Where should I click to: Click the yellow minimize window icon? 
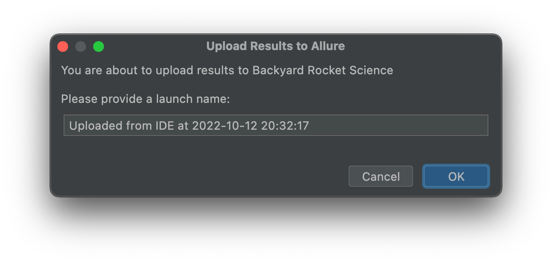(x=81, y=46)
